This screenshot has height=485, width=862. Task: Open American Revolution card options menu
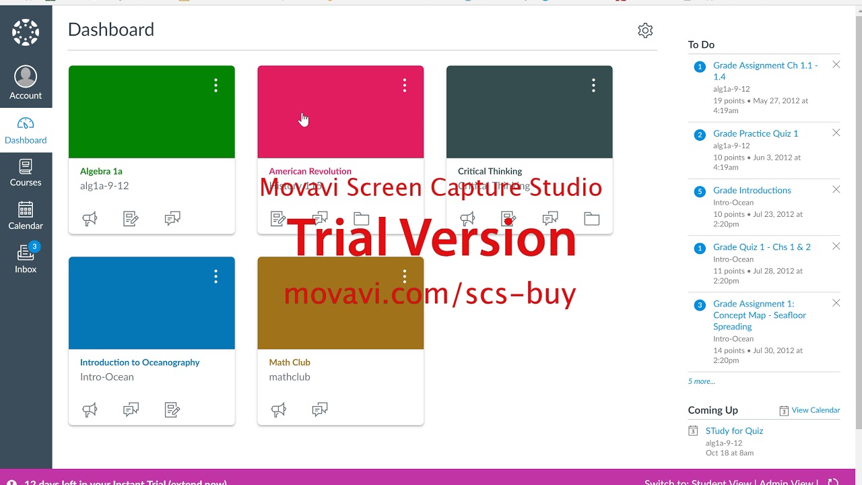(405, 85)
